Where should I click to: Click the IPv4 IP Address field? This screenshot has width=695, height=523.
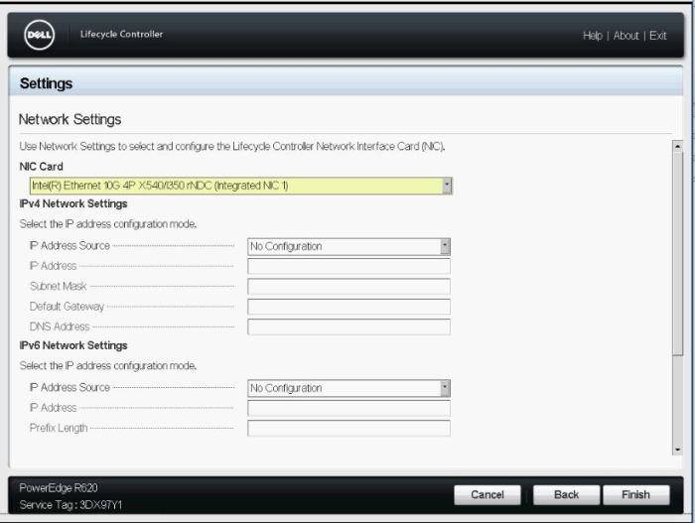[x=348, y=266]
